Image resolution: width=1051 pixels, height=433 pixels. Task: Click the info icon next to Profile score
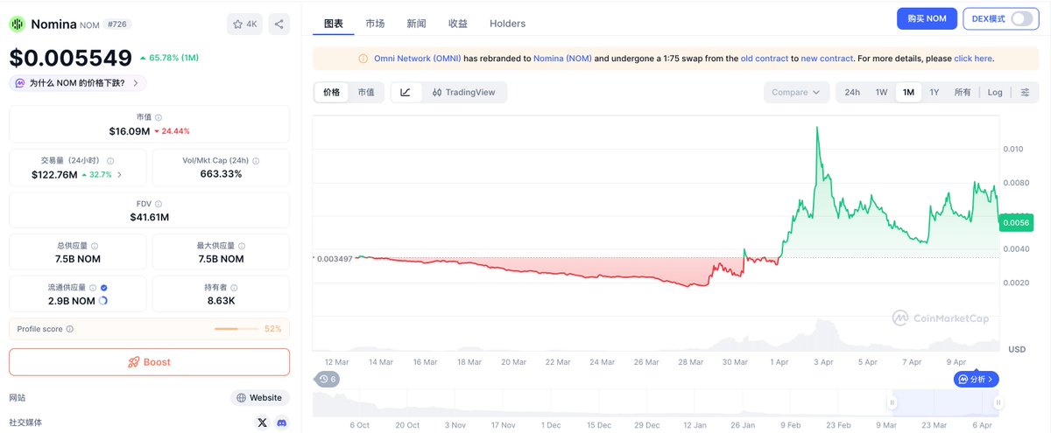pyautogui.click(x=70, y=329)
